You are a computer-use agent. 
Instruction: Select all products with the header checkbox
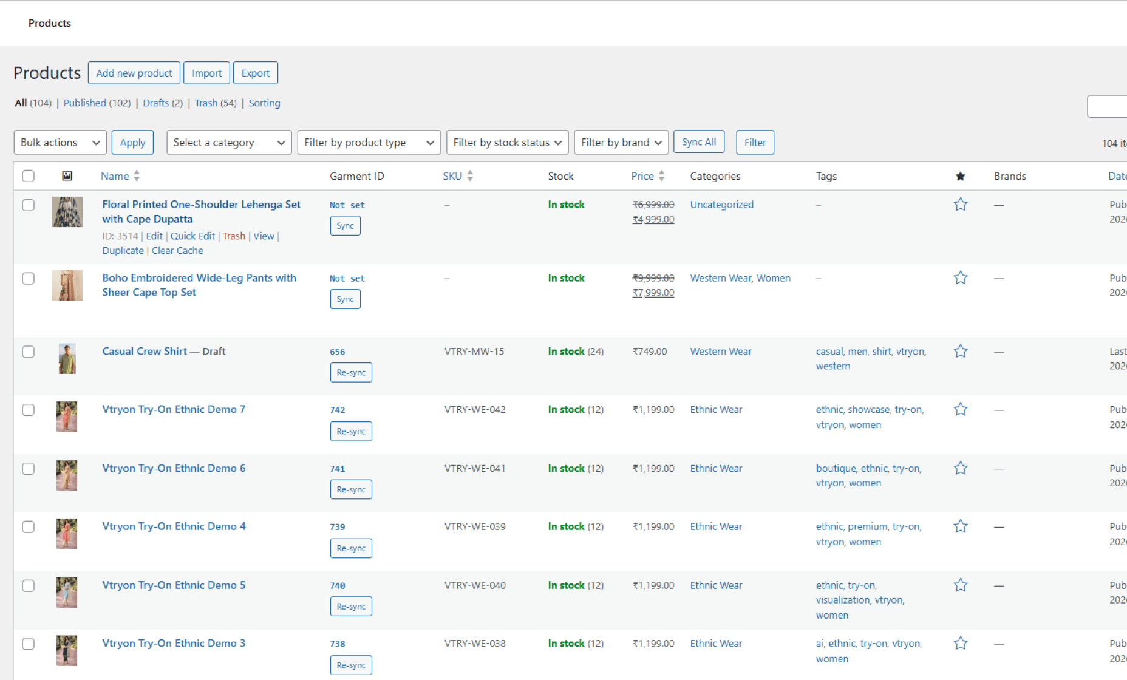(29, 176)
